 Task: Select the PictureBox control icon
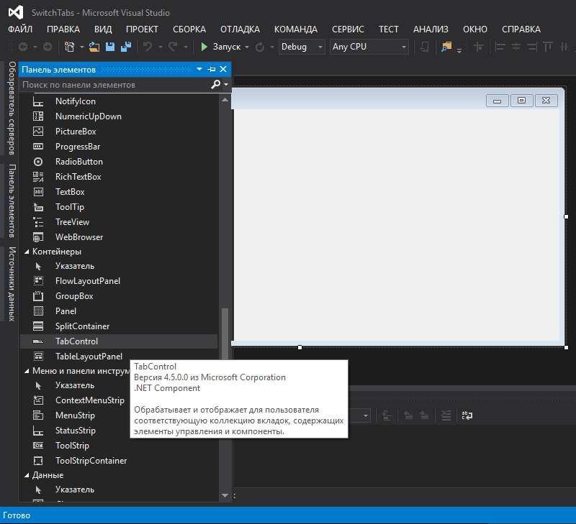(38, 132)
